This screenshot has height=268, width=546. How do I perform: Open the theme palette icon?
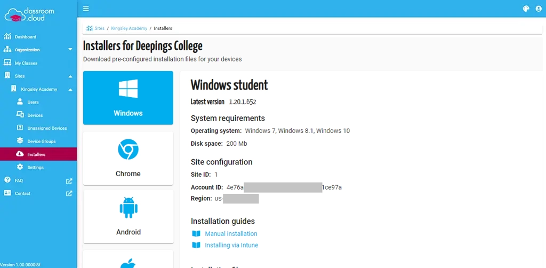coord(526,9)
